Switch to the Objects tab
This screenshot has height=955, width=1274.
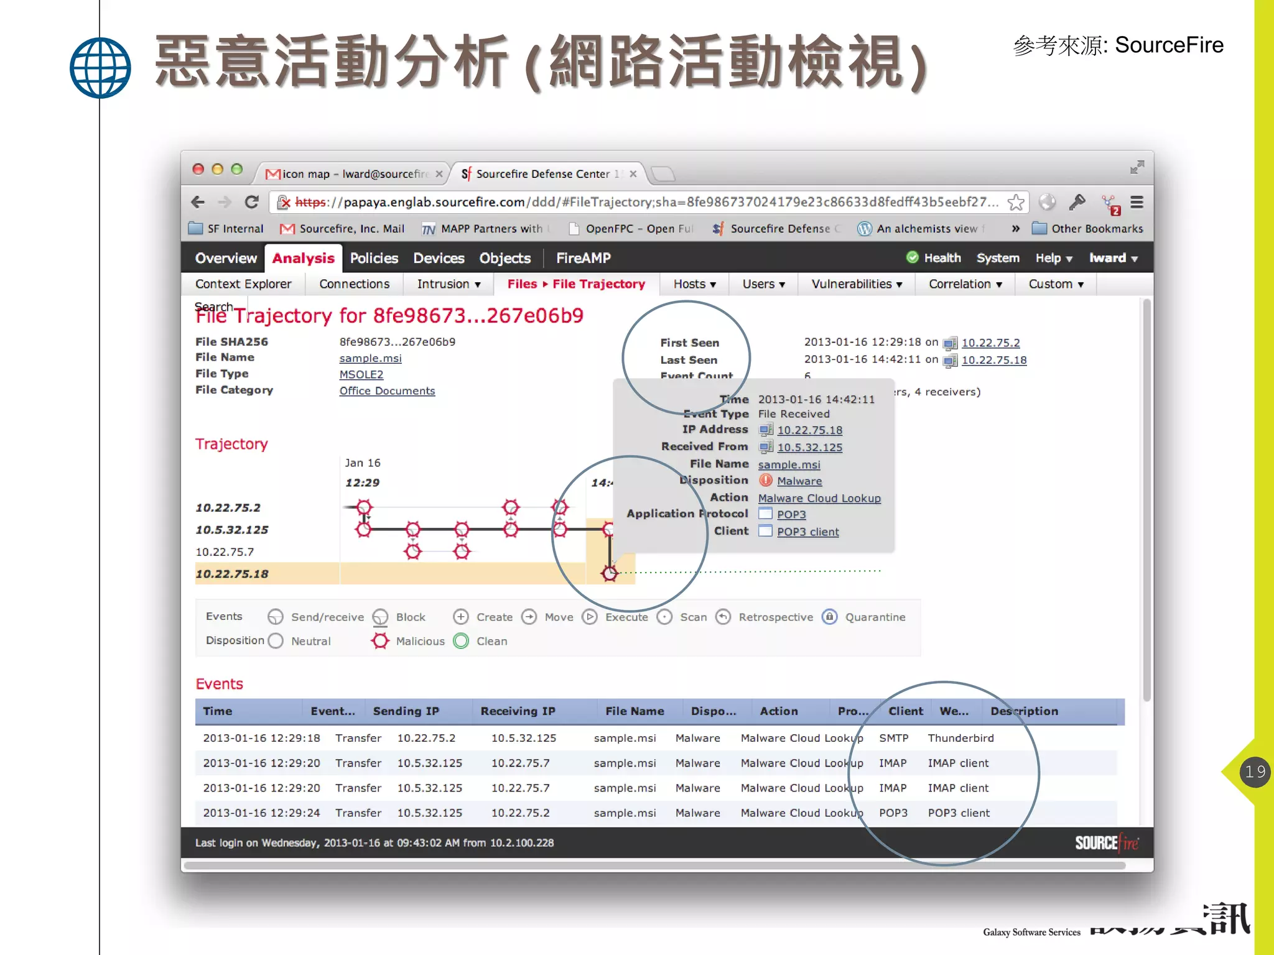tap(504, 258)
